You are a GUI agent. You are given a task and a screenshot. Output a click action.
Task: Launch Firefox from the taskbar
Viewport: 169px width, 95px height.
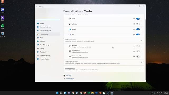tap(85, 93)
